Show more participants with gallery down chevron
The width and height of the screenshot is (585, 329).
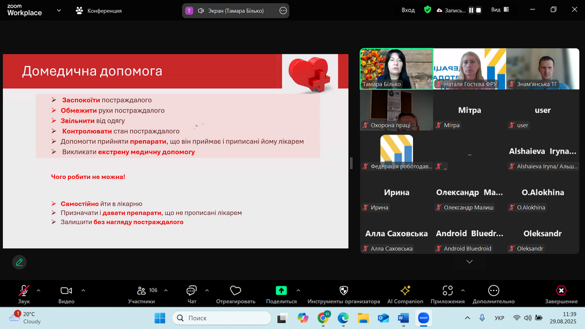(x=469, y=262)
